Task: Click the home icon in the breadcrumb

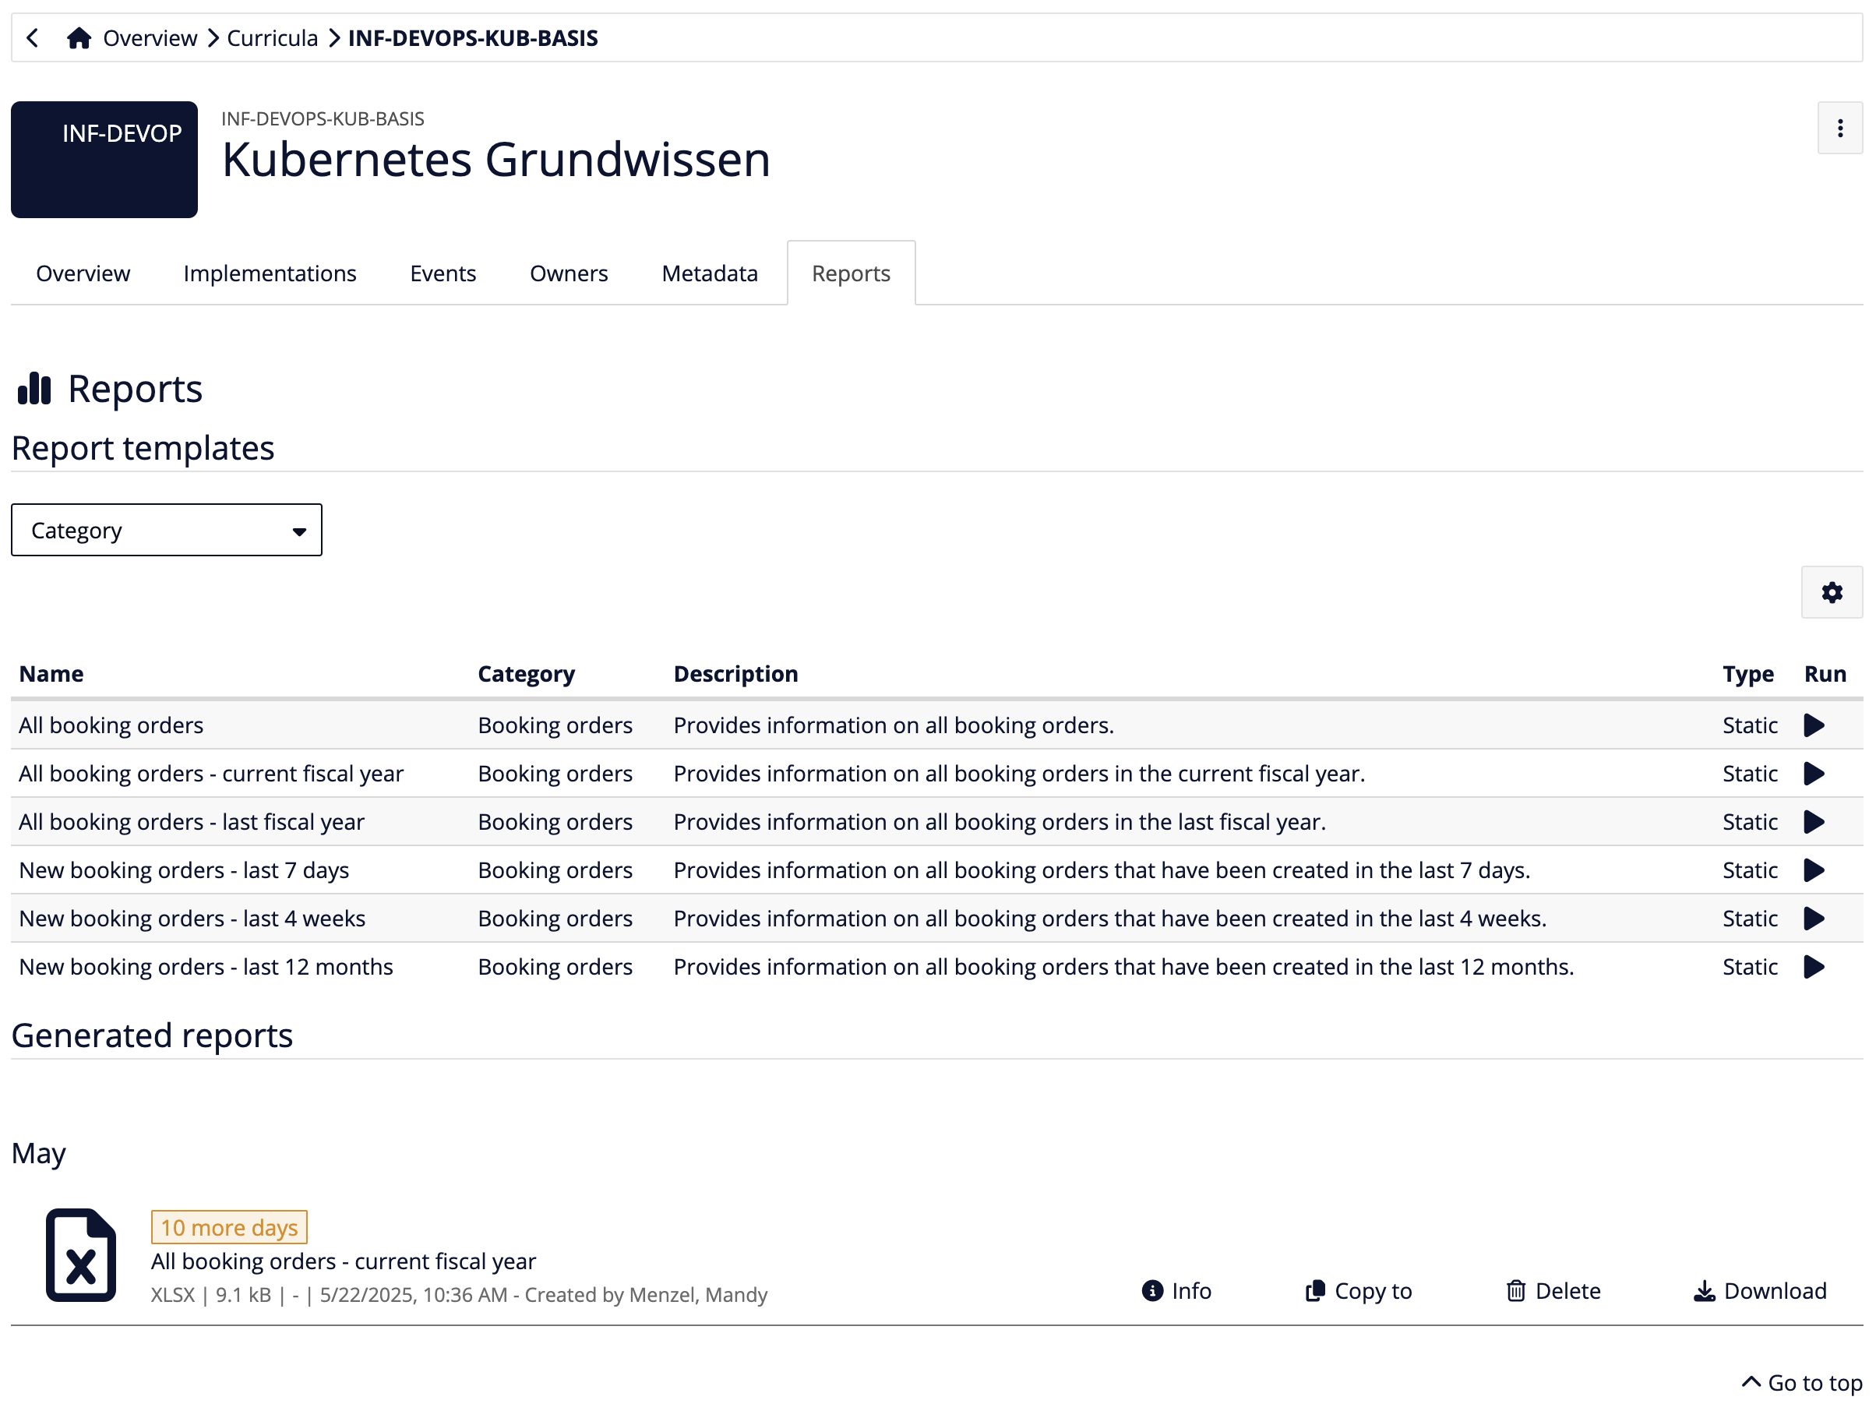Action: pos(79,37)
